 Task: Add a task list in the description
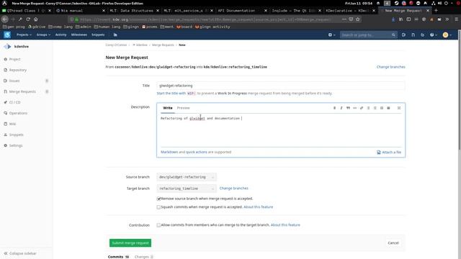click(382, 108)
